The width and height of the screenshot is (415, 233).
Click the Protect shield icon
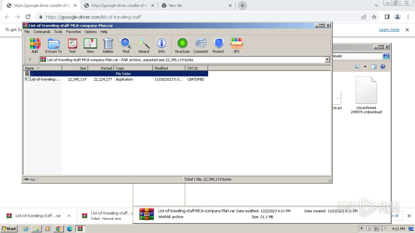[x=219, y=45]
